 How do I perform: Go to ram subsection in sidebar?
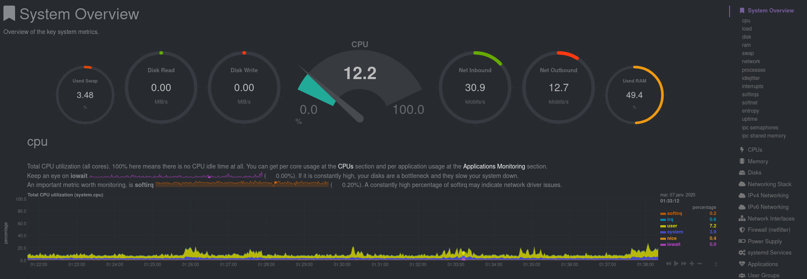click(746, 45)
